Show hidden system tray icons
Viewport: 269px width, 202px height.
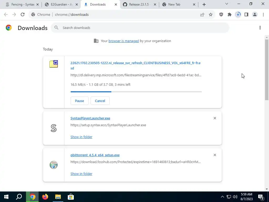click(222, 197)
